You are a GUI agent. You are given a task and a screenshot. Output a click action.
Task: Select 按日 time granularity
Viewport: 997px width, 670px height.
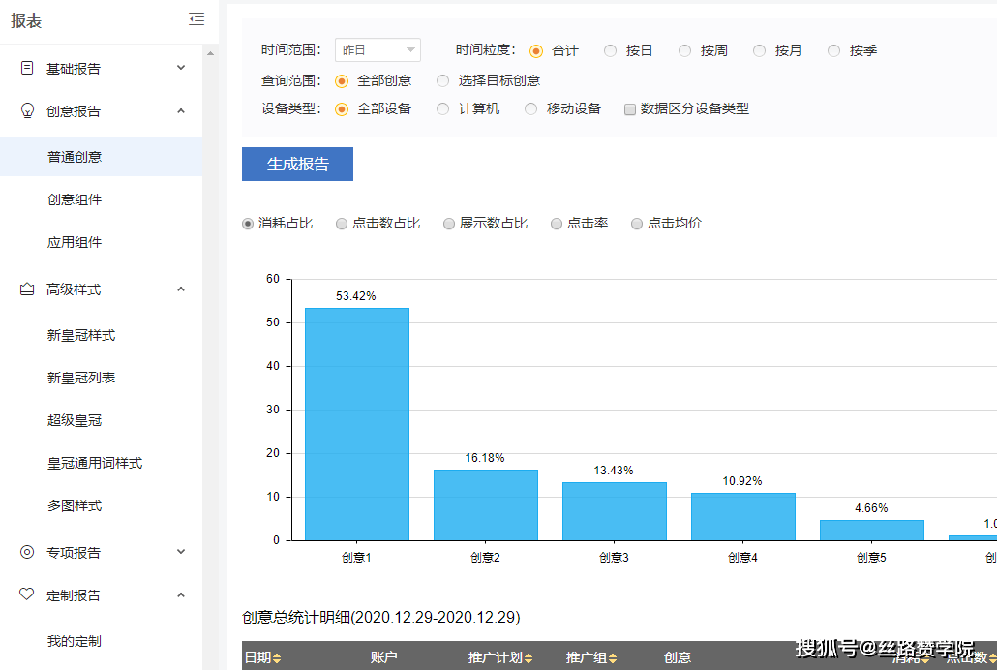coord(611,51)
